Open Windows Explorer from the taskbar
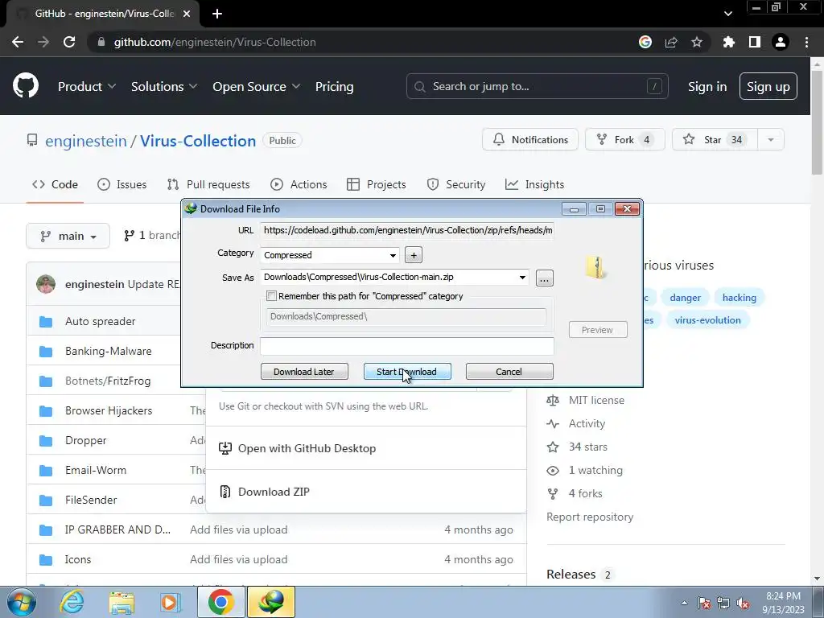The width and height of the screenshot is (824, 618). coord(122,602)
